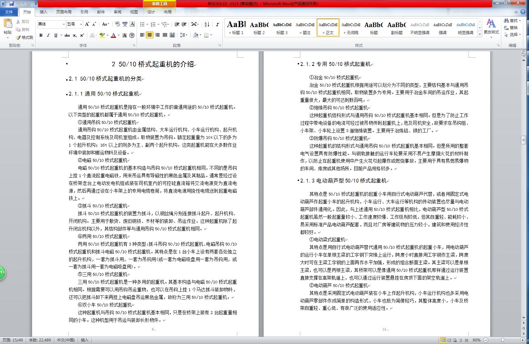This screenshot has height=344, width=529.
Task: Apply the 标题 1 style
Action: 236,28
